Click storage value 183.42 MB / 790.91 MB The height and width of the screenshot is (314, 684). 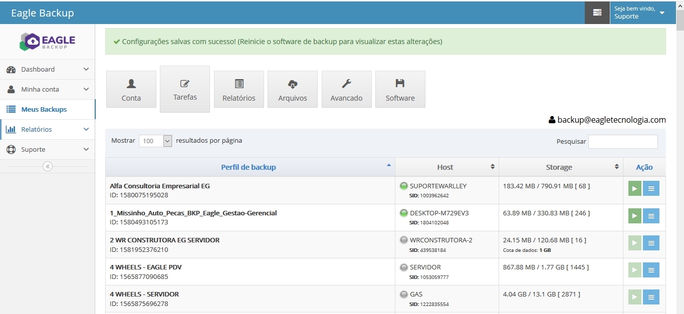tap(547, 186)
